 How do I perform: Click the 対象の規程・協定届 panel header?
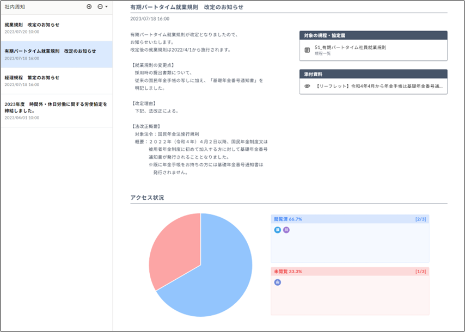(374, 35)
